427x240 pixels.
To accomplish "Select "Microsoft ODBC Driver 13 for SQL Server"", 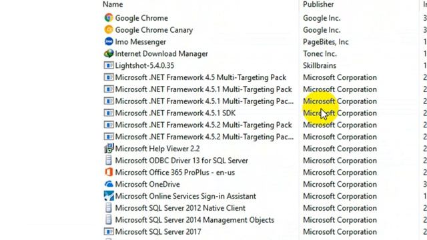I will pyautogui.click(x=181, y=161).
